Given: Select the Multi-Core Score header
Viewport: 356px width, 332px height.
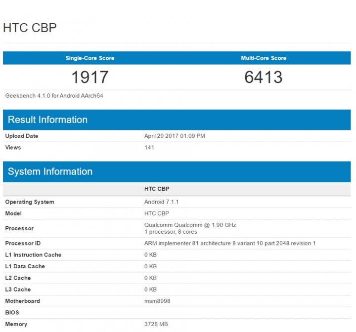Looking at the screenshot, I should tap(264, 58).
